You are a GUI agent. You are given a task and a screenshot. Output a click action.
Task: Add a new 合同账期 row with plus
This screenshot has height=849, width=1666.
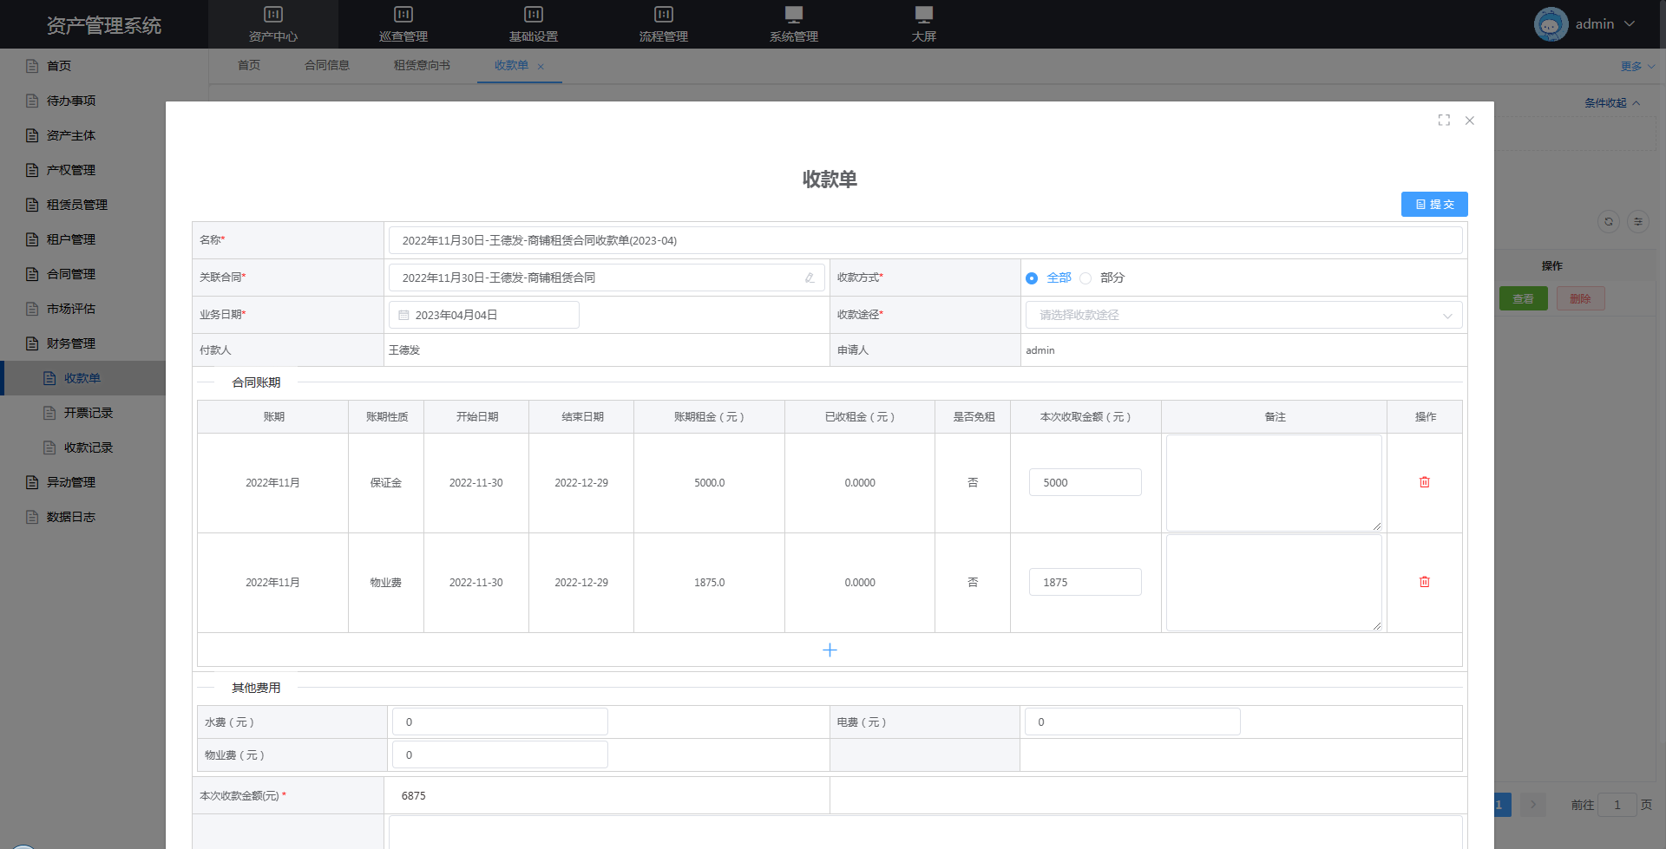830,650
